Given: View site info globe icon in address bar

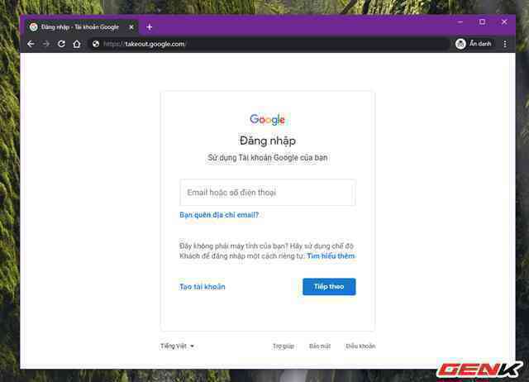Looking at the screenshot, I should [96, 44].
